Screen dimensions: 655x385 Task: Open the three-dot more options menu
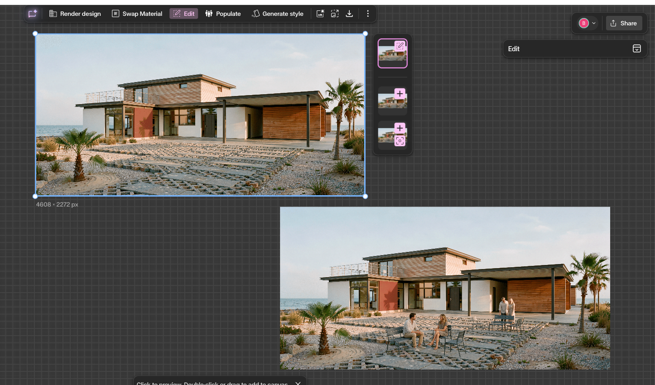[368, 14]
